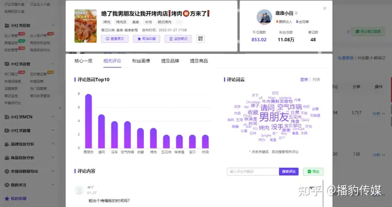Screen dimensions: 392x207
Task: Click 分析 link in the 138 row
Action: pos(376,155)
